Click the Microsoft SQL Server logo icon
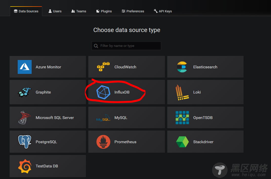Image resolution: width=271 pixels, height=179 pixels. [x=24, y=117]
